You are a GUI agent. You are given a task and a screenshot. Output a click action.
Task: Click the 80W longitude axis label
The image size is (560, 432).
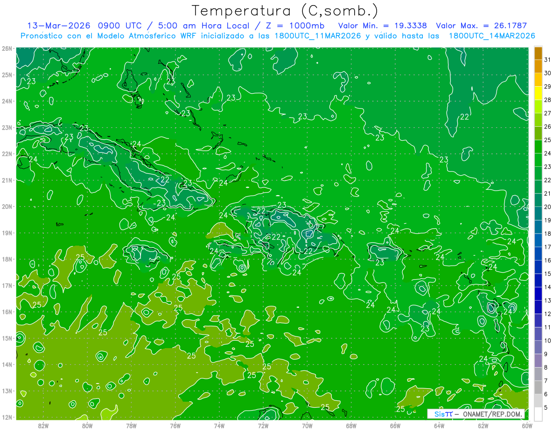(87, 425)
